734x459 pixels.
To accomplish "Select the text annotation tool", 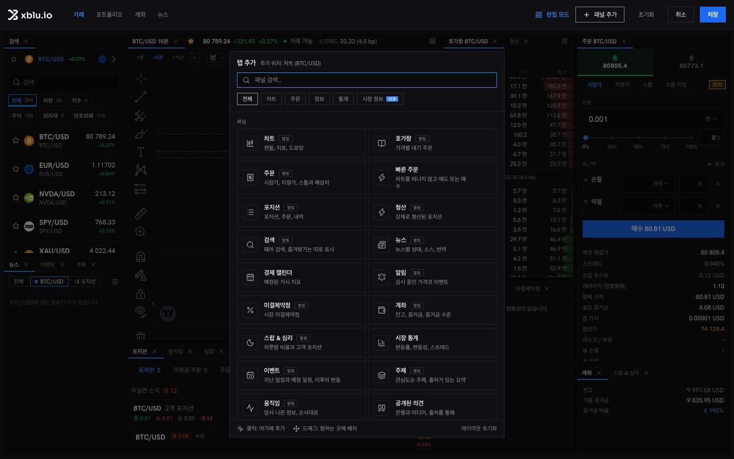I will [141, 152].
